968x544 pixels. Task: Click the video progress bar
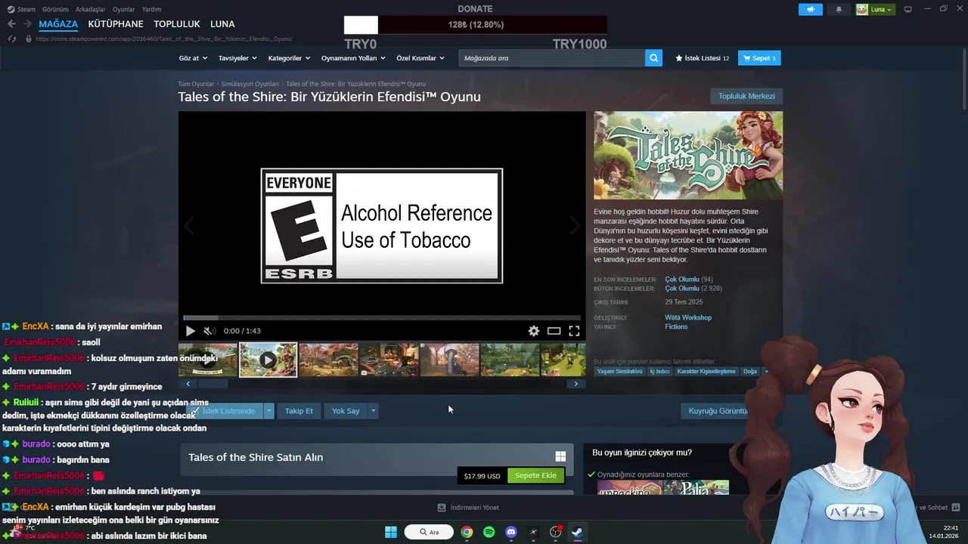[382, 318]
